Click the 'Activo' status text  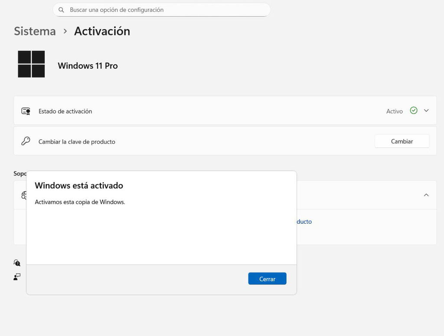(395, 111)
